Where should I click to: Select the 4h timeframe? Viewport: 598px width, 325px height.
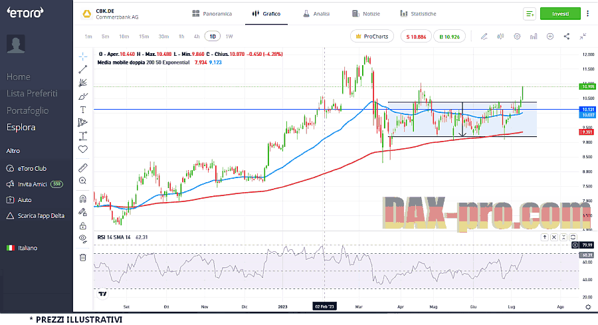pos(197,37)
